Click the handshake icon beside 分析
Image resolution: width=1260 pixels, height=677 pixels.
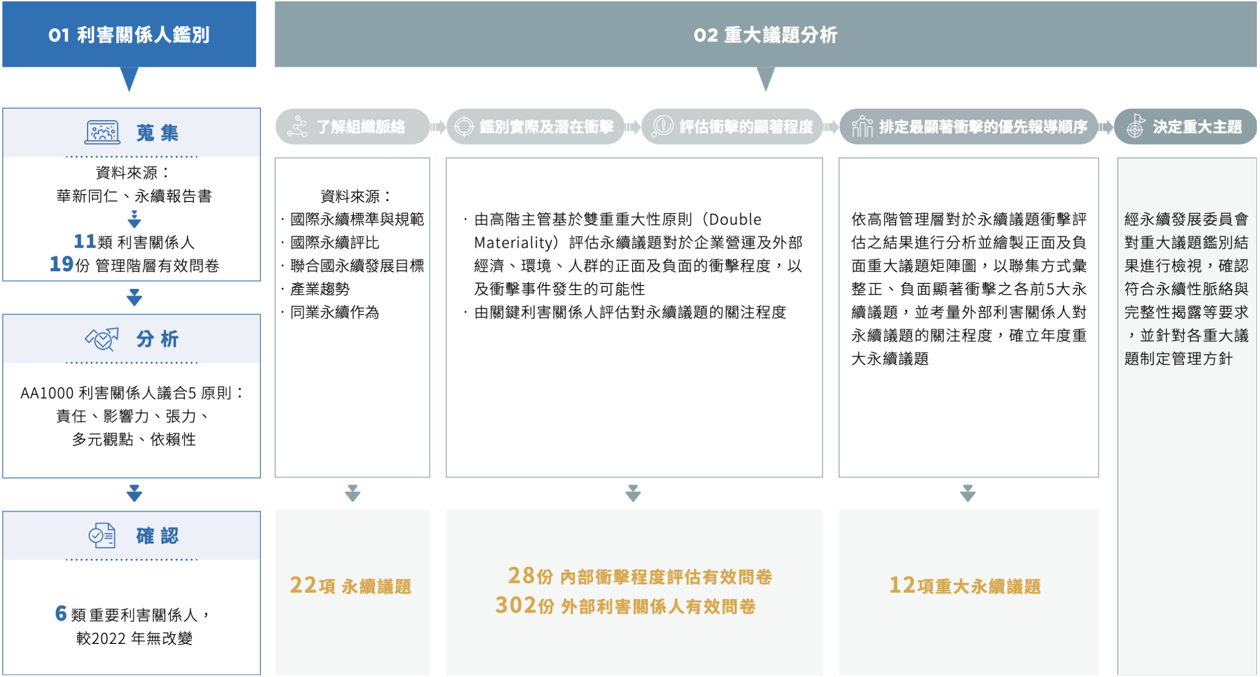(x=102, y=339)
